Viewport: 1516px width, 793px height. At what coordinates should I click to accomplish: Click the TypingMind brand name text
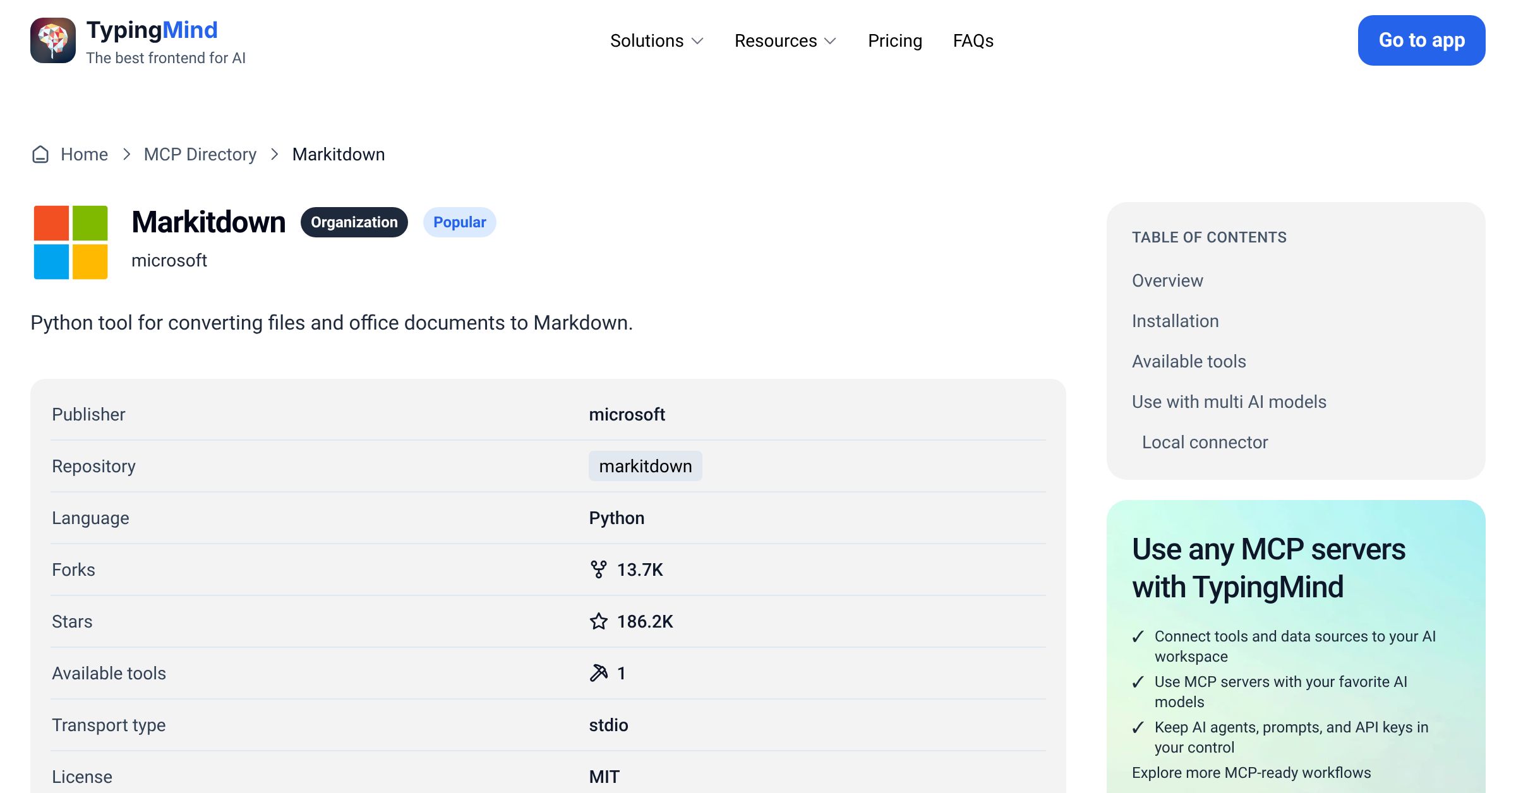(x=152, y=30)
